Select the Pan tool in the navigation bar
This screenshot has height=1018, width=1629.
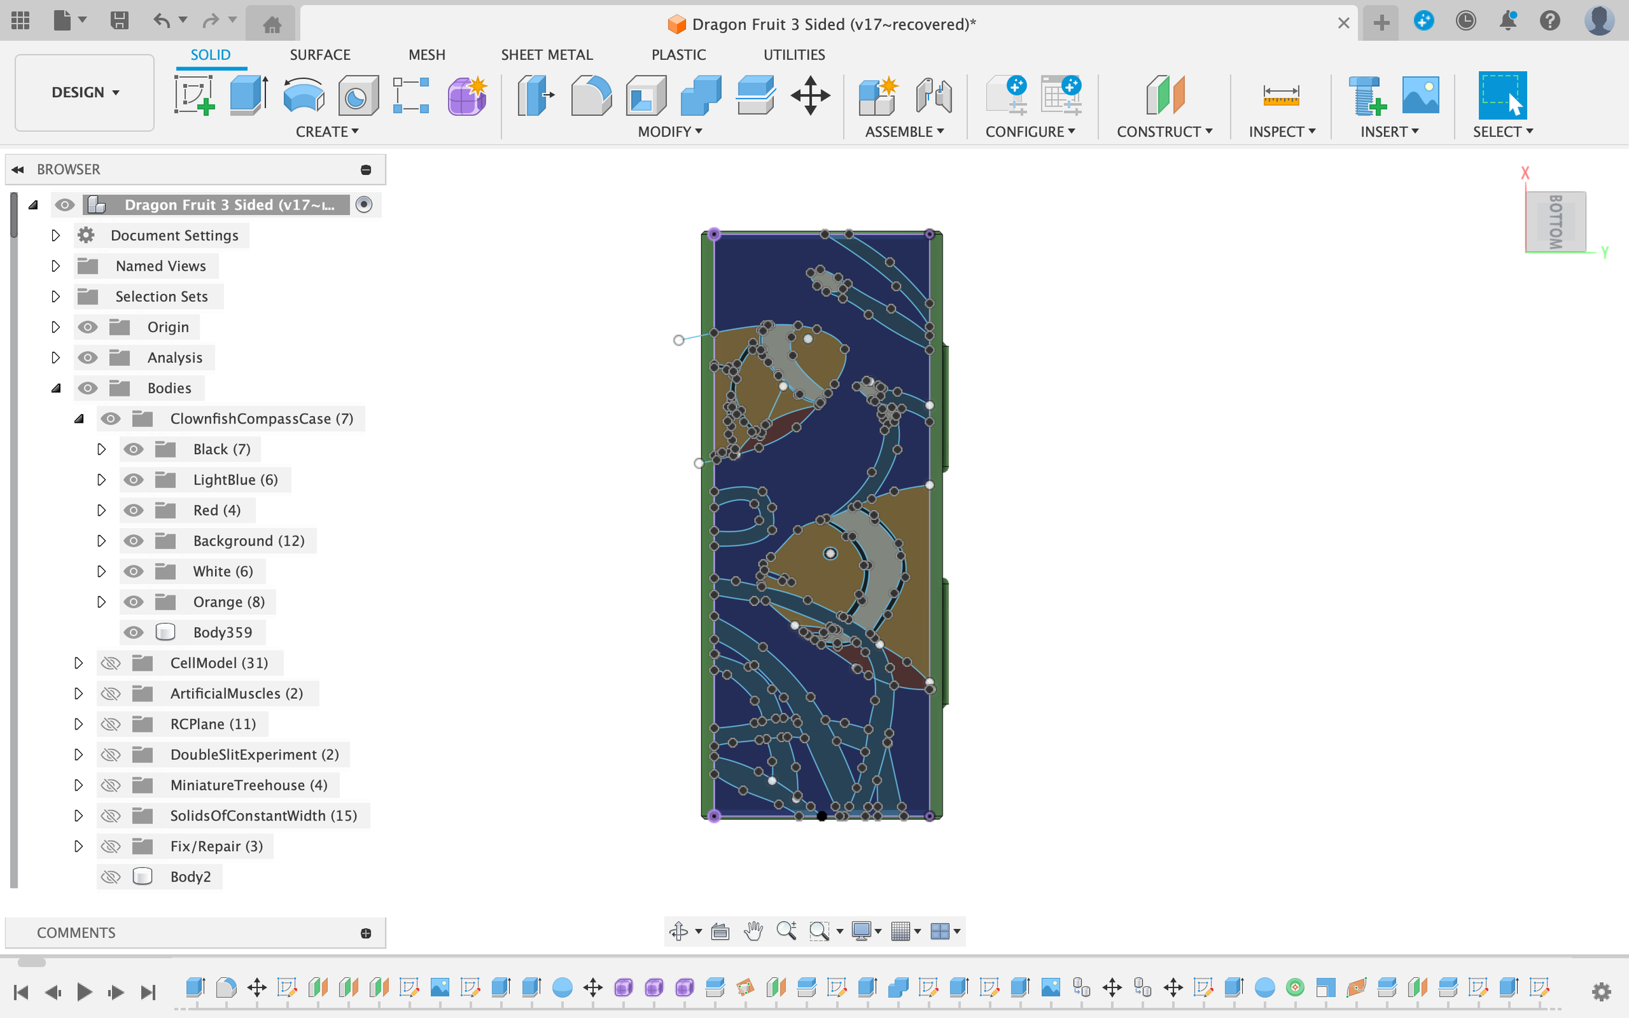(753, 931)
